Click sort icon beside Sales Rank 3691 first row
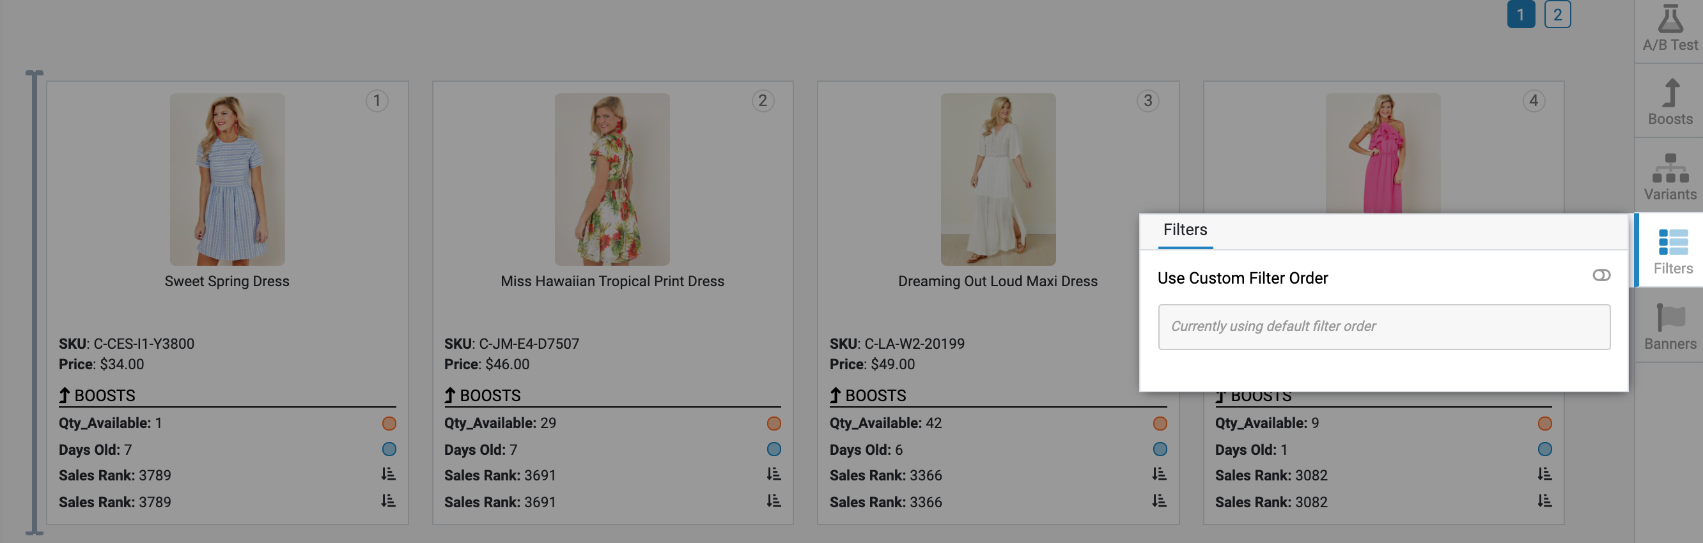 pyautogui.click(x=774, y=474)
